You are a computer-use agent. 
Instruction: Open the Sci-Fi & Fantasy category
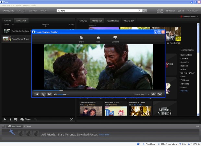[187, 73]
